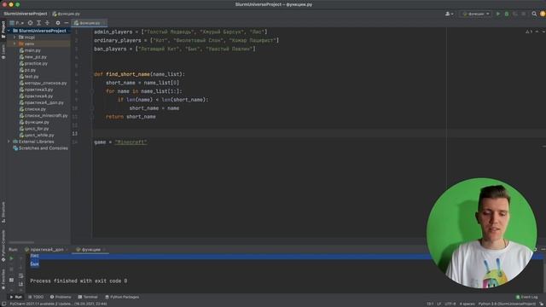Rerun the script in Run panel
The height and width of the screenshot is (307, 546).
(x=11, y=258)
